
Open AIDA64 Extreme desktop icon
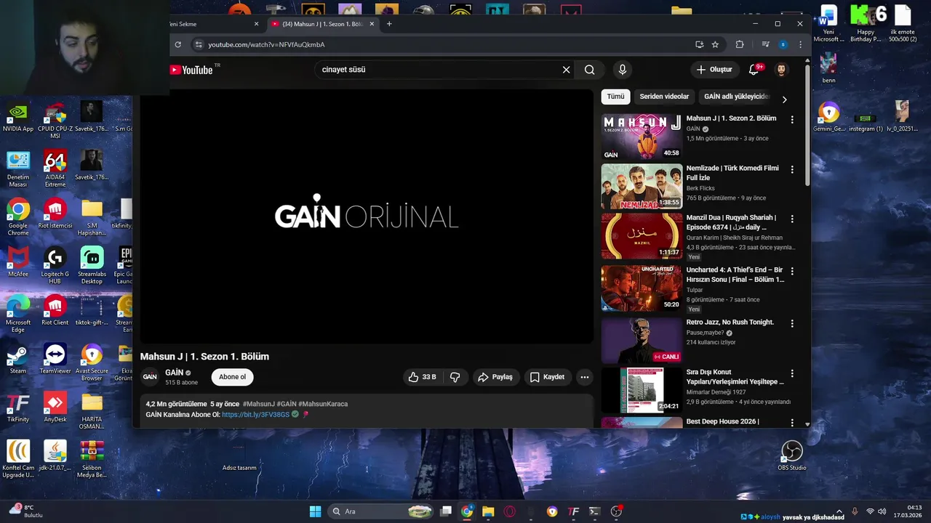(55, 169)
